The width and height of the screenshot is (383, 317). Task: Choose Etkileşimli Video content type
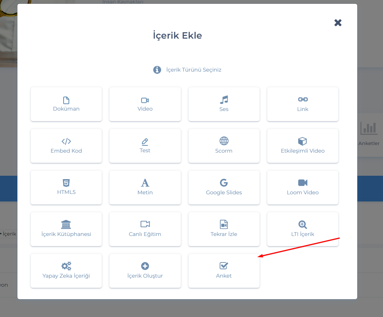click(303, 146)
